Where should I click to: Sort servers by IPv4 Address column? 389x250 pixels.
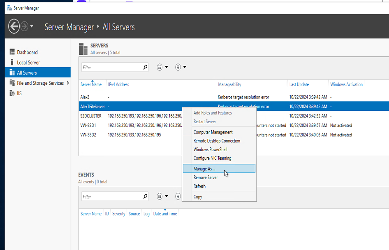point(118,84)
